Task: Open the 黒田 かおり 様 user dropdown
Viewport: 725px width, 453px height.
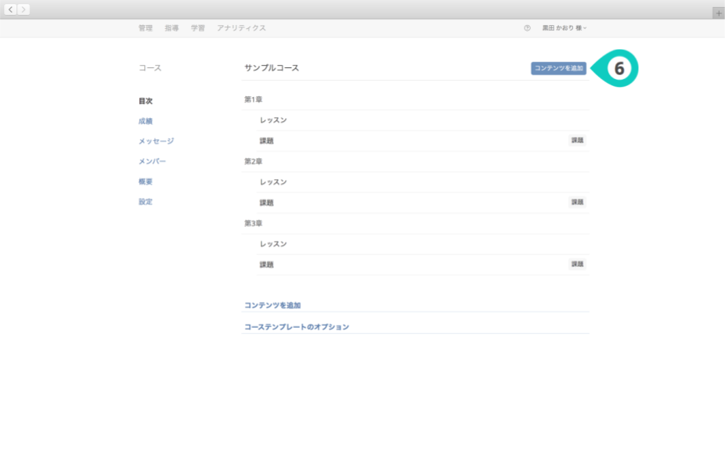Action: point(564,28)
